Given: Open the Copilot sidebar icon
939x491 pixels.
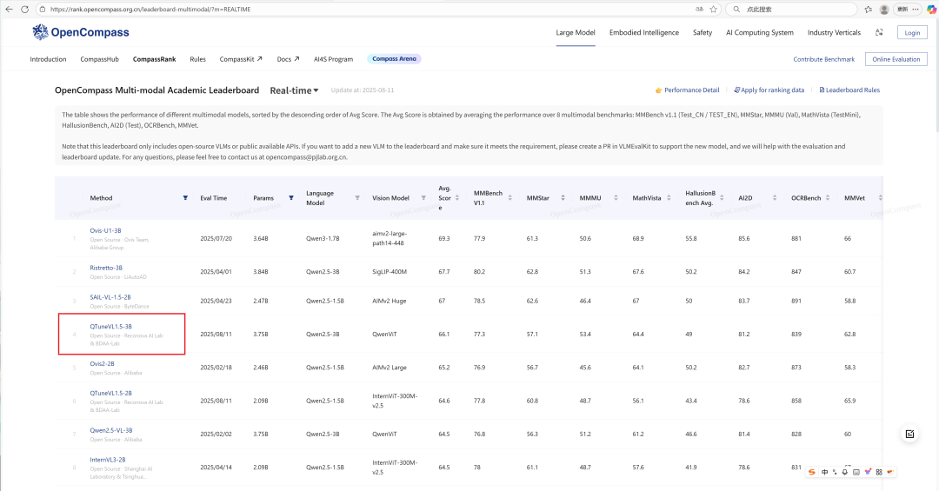Looking at the screenshot, I should pyautogui.click(x=931, y=9).
